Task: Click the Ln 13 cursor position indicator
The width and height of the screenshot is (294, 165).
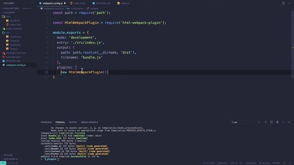Action: point(209,163)
